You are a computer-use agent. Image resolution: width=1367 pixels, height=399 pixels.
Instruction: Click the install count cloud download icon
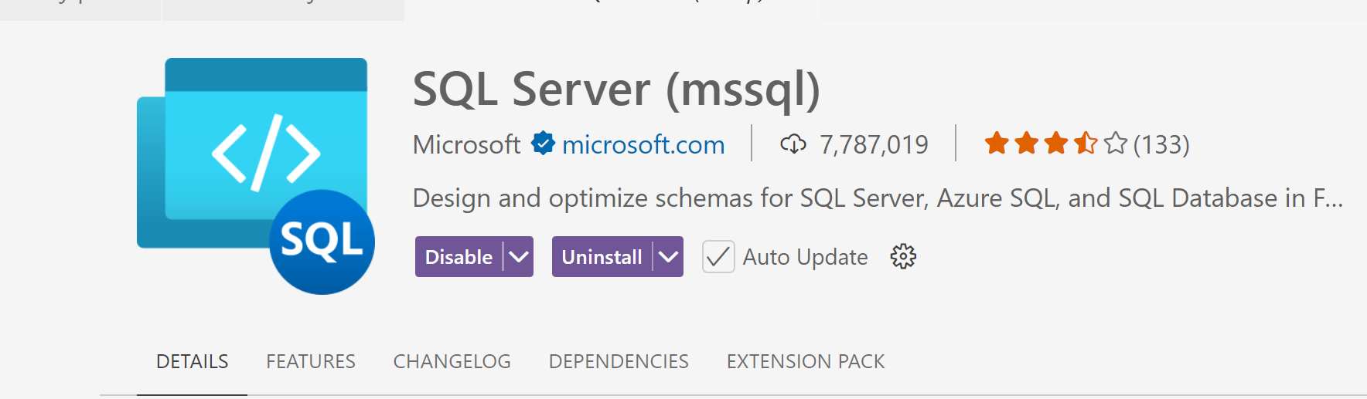coord(793,144)
